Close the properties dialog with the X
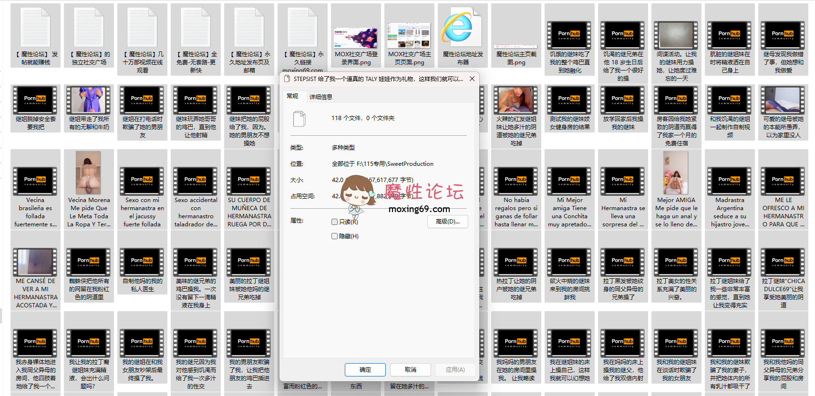This screenshot has height=396, width=815. click(472, 79)
